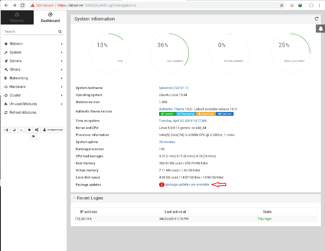The image size is (325, 251).
Task: Go forward with the browser forward arrow
Action: 14,5
